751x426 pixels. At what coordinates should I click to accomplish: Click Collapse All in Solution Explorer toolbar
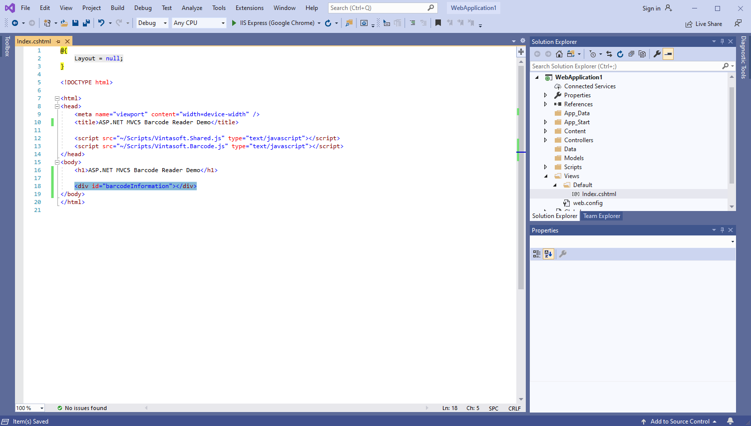pyautogui.click(x=631, y=54)
